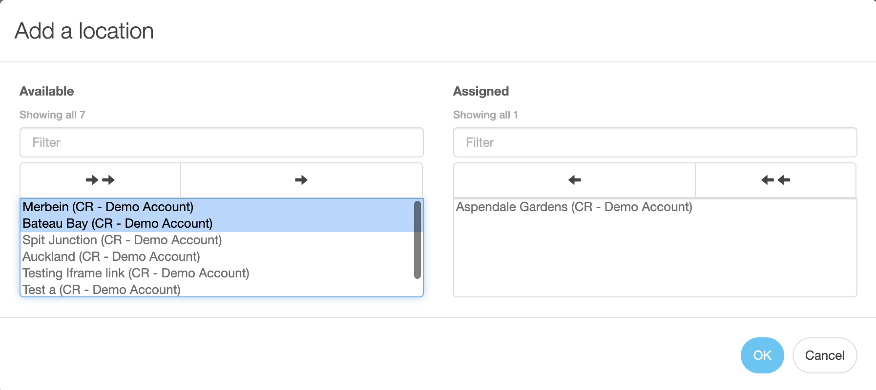Click the Available heading
The height and width of the screenshot is (390, 876).
point(47,91)
